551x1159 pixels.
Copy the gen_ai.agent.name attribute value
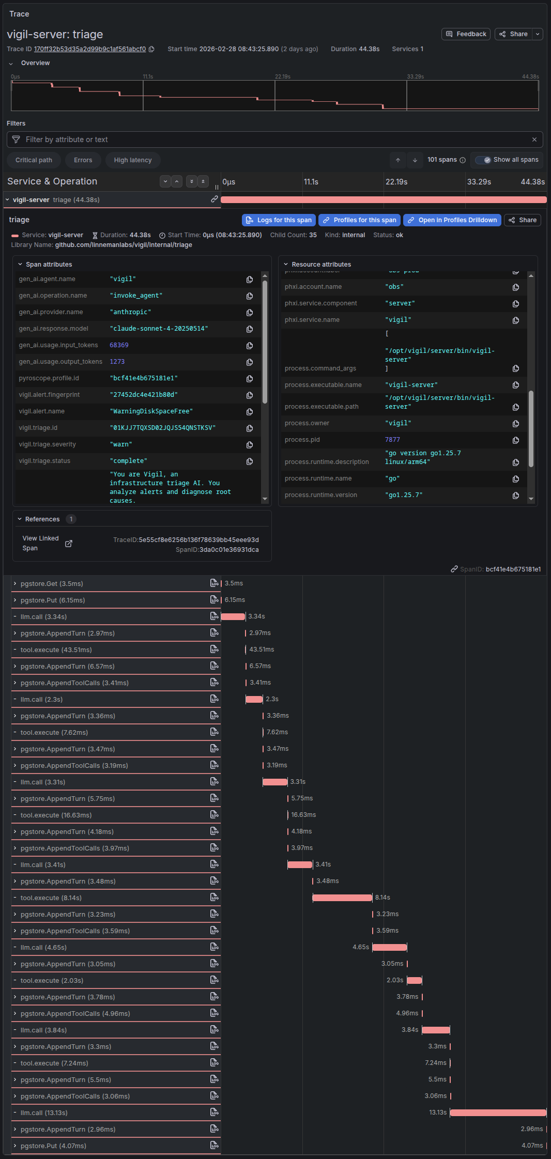click(x=250, y=280)
